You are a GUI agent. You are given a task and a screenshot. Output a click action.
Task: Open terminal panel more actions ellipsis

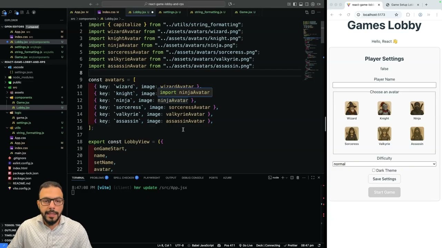point(304,178)
